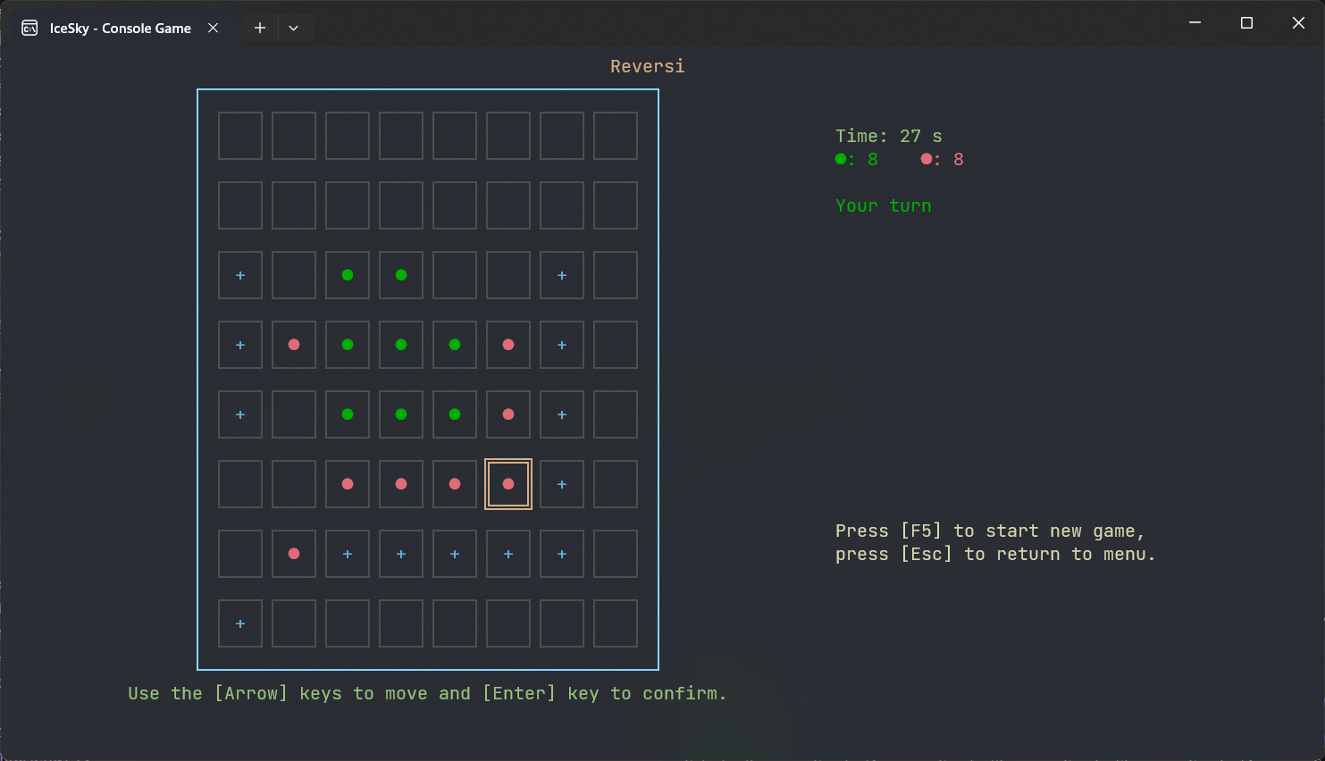Viewport: 1325px width, 761px height.
Task: Close the console window
Action: coord(1298,22)
